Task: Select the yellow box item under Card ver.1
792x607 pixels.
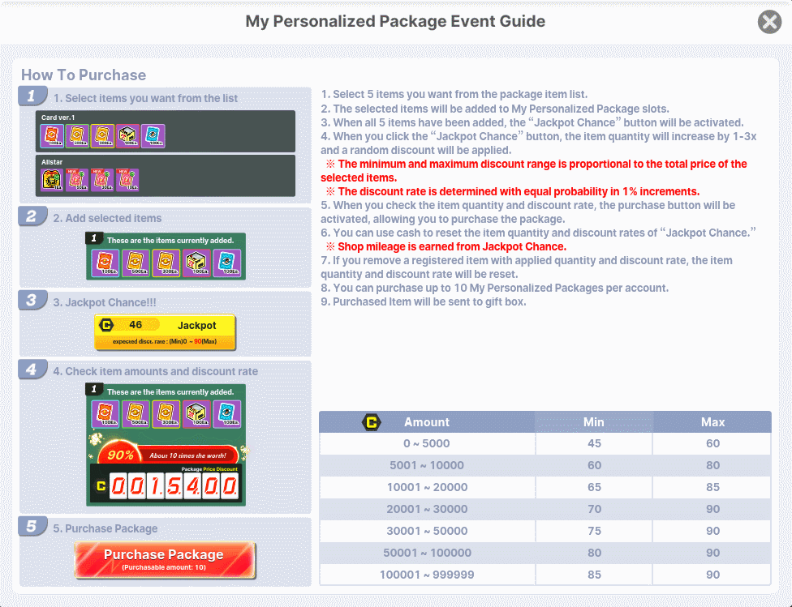Action: 127,135
